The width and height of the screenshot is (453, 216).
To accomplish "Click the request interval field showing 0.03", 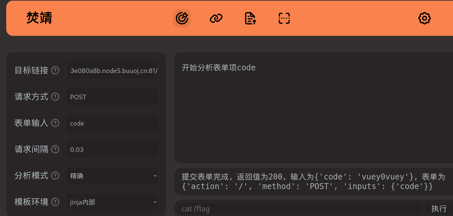I will [112, 150].
